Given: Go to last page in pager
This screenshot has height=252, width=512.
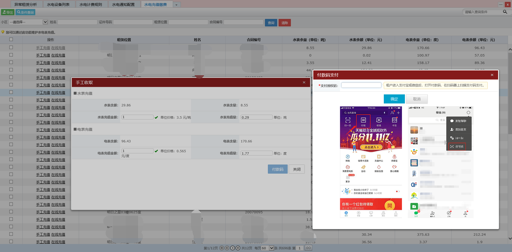Looking at the screenshot, I should click(x=238, y=248).
